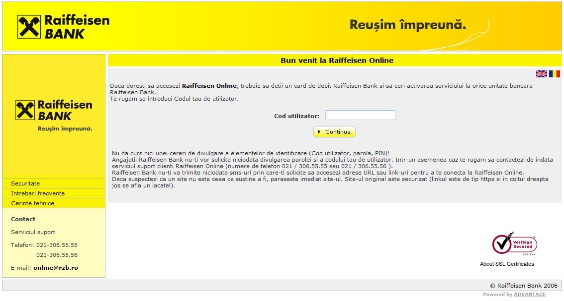Open the VeriSign Secured seal

point(514,243)
